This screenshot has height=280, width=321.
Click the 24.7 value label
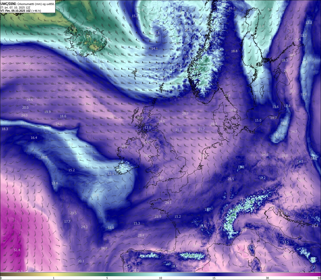click(294, 132)
